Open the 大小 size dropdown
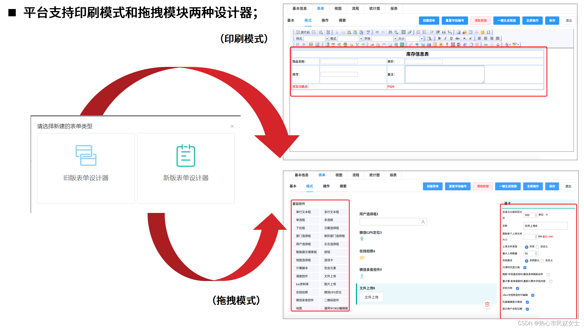This screenshot has height=329, width=584. coord(421,39)
